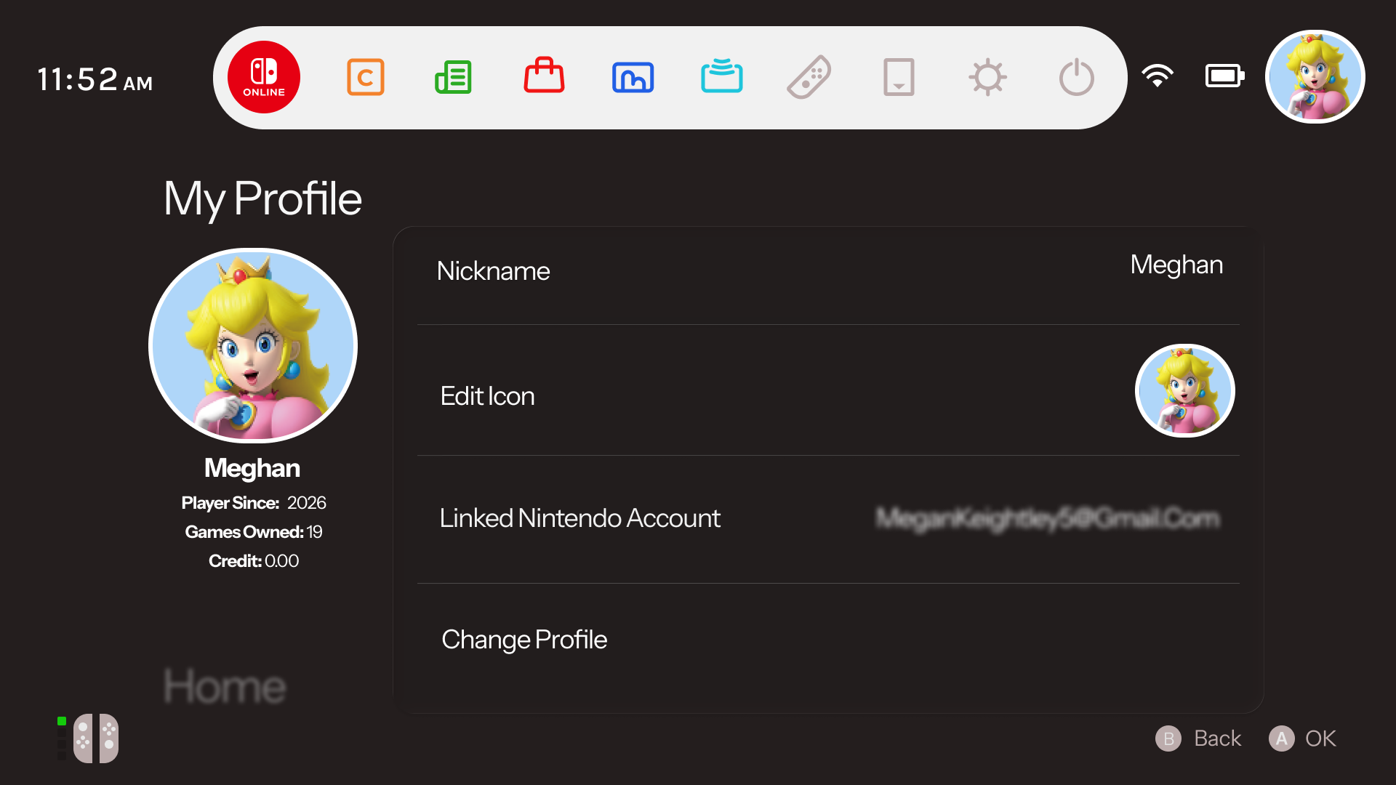Click the large Peach profile picture
Image resolution: width=1396 pixels, height=785 pixels.
coord(253,345)
